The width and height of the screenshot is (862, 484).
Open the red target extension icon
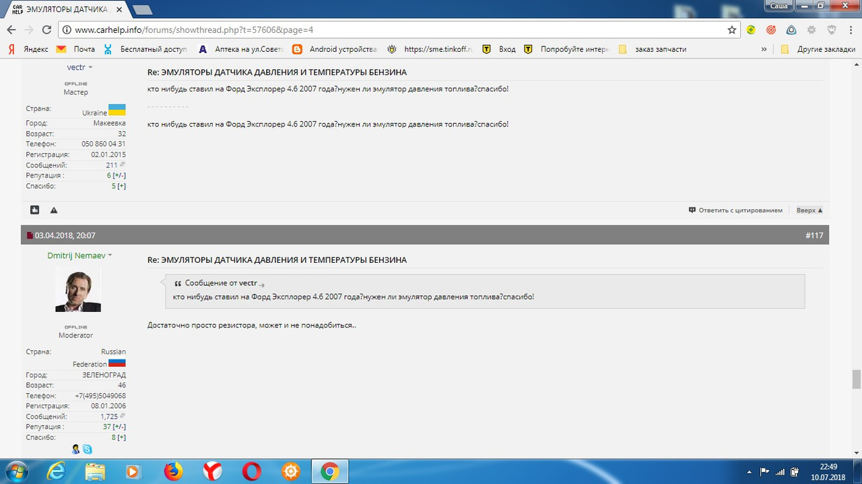click(771, 30)
